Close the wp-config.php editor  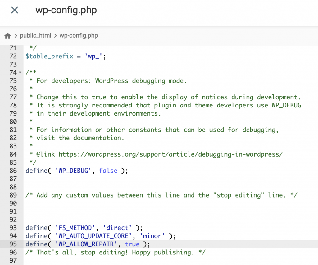(x=14, y=10)
